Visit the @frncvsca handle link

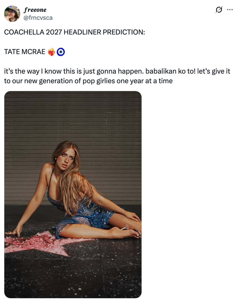[x=38, y=18]
